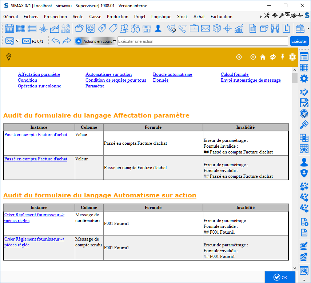Toggle the pin icon in the orange bar
311x283 pixels.
pyautogui.click(x=282, y=57)
